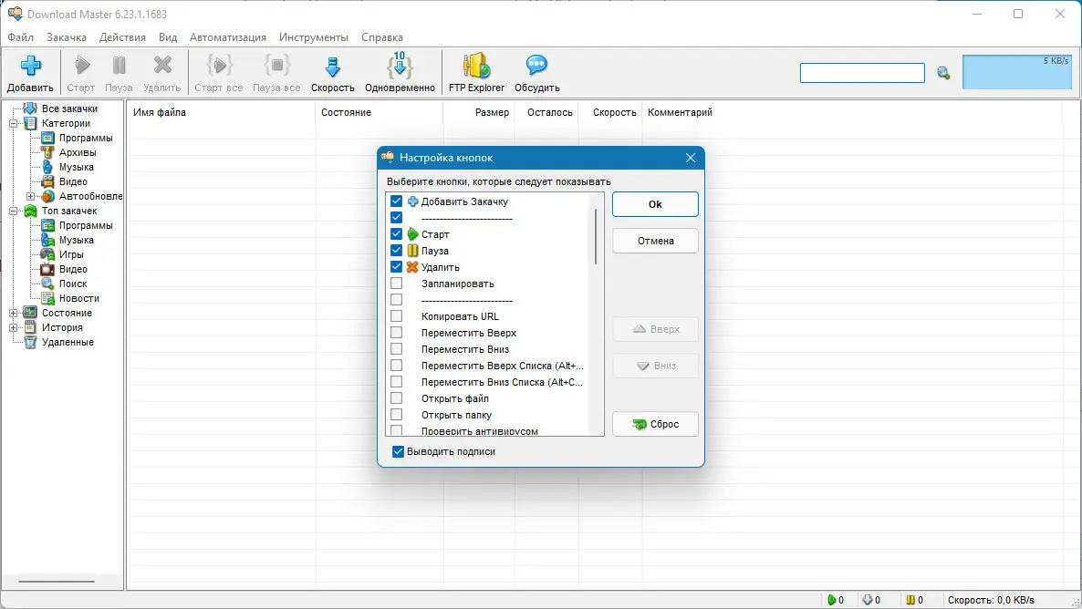Open the Автоматизация menu
The width and height of the screenshot is (1082, 609).
pos(228,37)
